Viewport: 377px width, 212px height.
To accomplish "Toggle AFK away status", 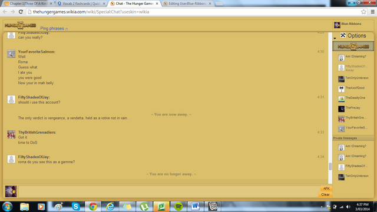I will click(326, 188).
